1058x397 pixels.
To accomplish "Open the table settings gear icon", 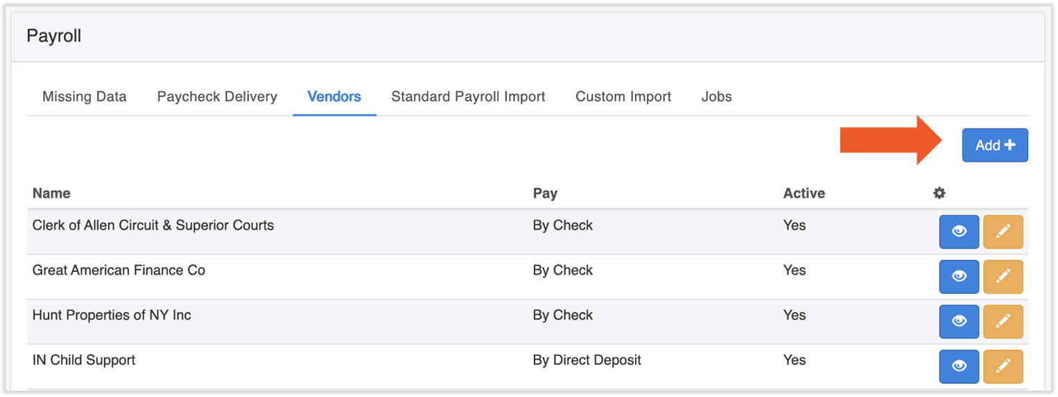I will pos(939,194).
